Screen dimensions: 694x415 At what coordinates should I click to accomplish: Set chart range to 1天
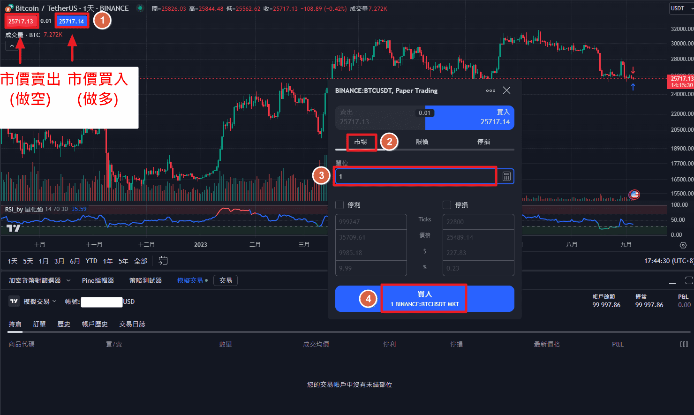[x=13, y=261]
